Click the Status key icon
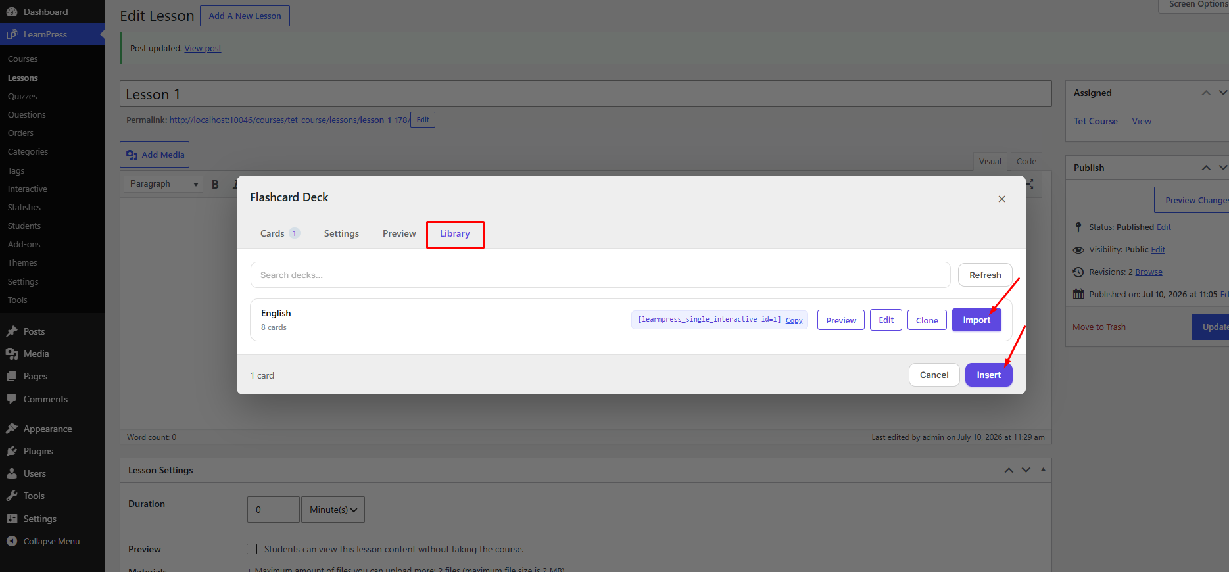 pos(1078,227)
